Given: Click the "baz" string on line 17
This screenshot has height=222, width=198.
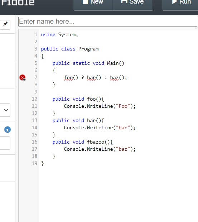Looking at the screenshot, I should coord(123,149).
